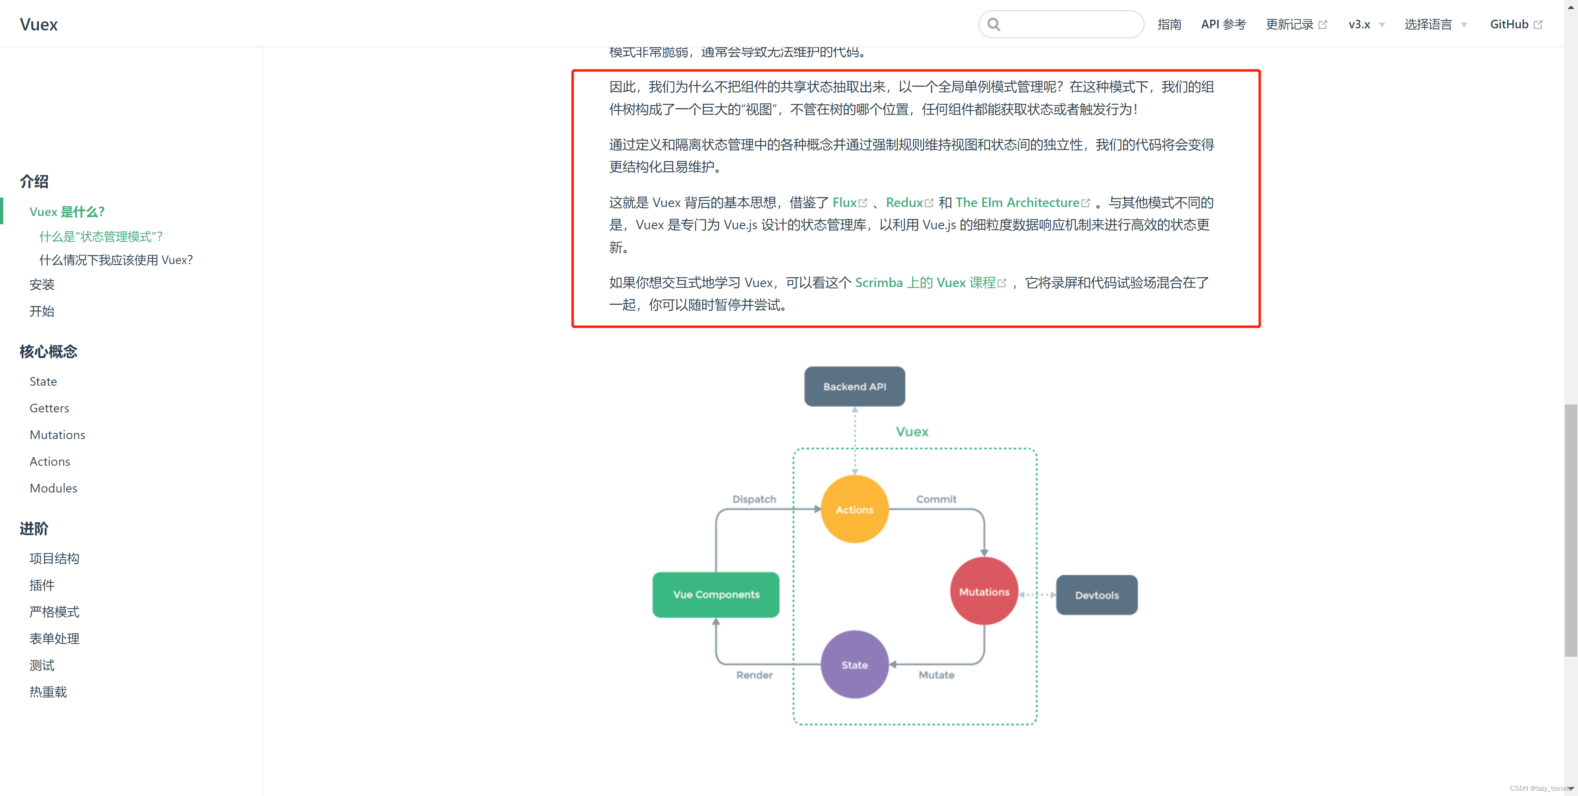The height and width of the screenshot is (796, 1578).
Task: Open the 测试 sidebar page
Action: 42,665
